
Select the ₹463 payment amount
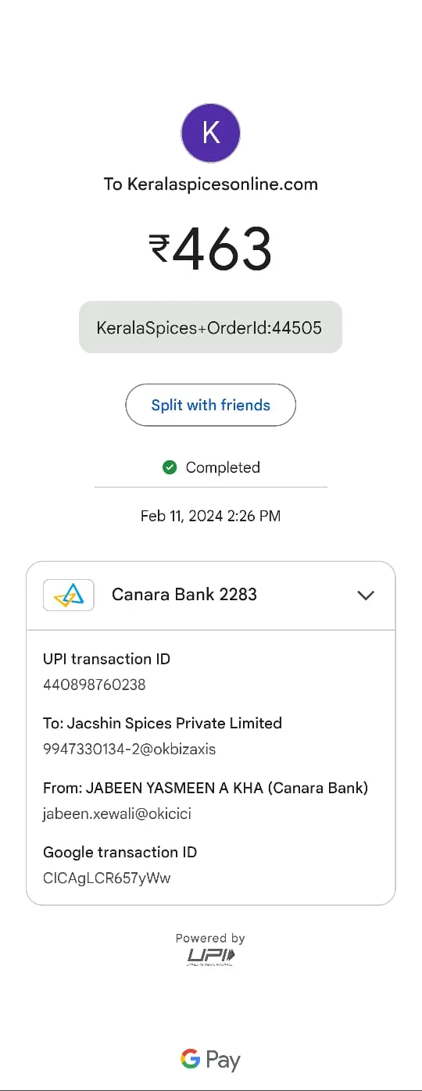(x=211, y=249)
